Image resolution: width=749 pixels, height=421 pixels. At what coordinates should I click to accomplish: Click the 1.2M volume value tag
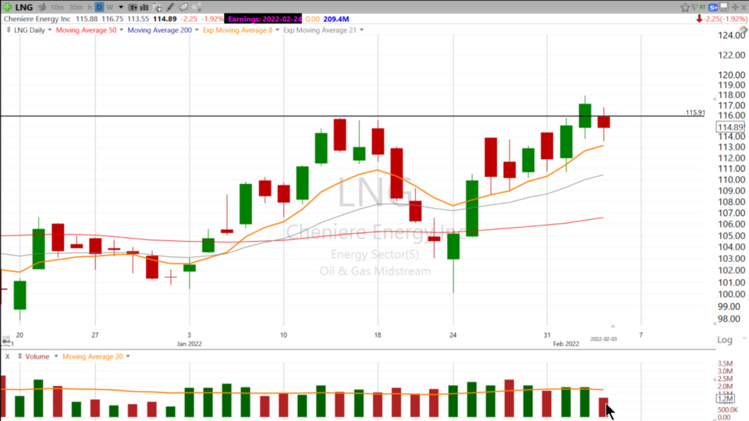pos(725,398)
